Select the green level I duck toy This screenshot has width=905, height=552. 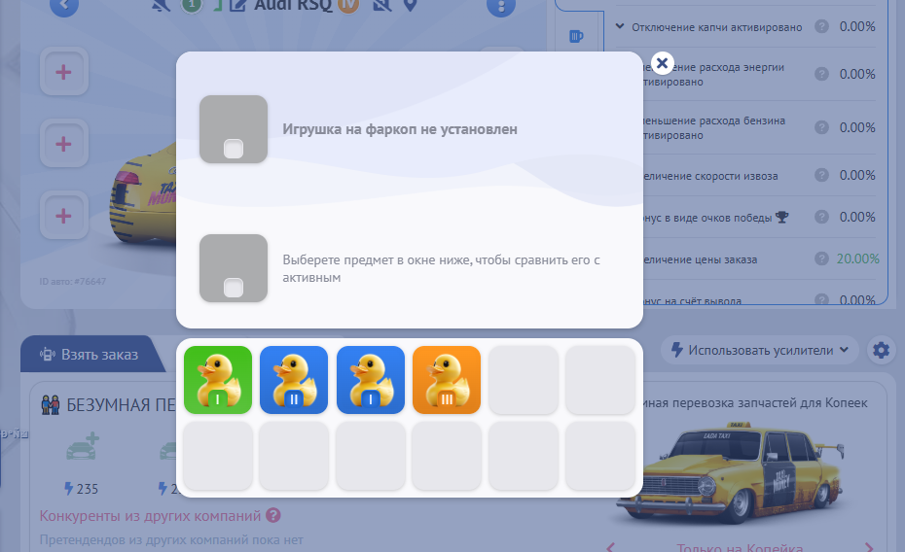(x=218, y=380)
